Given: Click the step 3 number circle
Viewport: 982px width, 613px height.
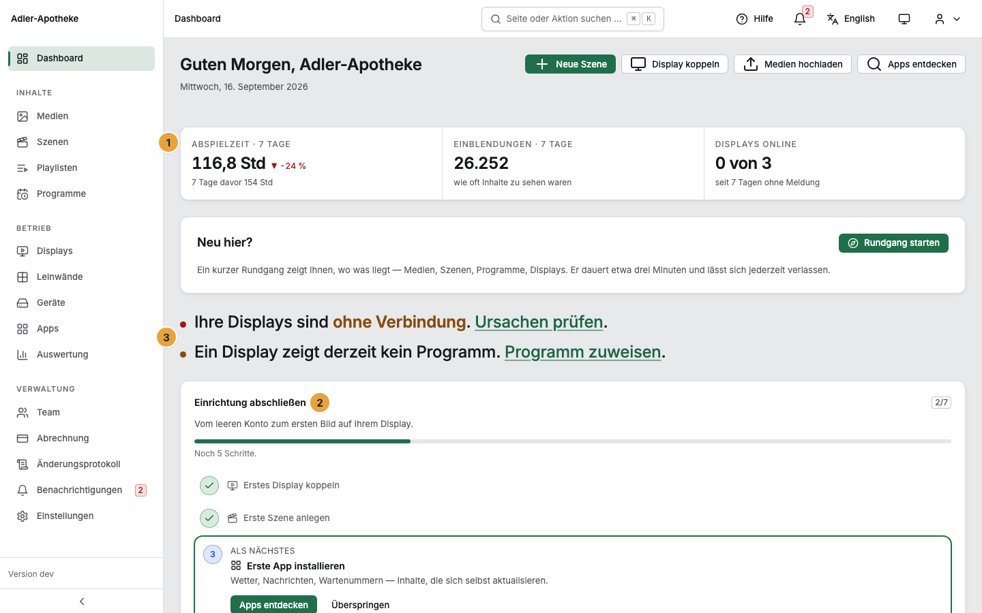Looking at the screenshot, I should [x=213, y=554].
